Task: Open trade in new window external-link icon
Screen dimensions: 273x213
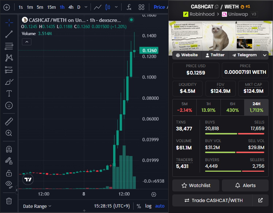Action: 260,200
